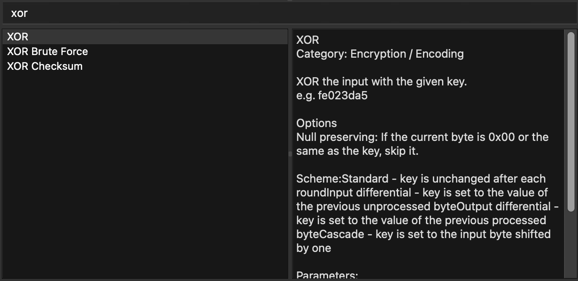Click the "XOR the input with the given key" sentence
Viewport: 578px width, 281px height.
(381, 82)
